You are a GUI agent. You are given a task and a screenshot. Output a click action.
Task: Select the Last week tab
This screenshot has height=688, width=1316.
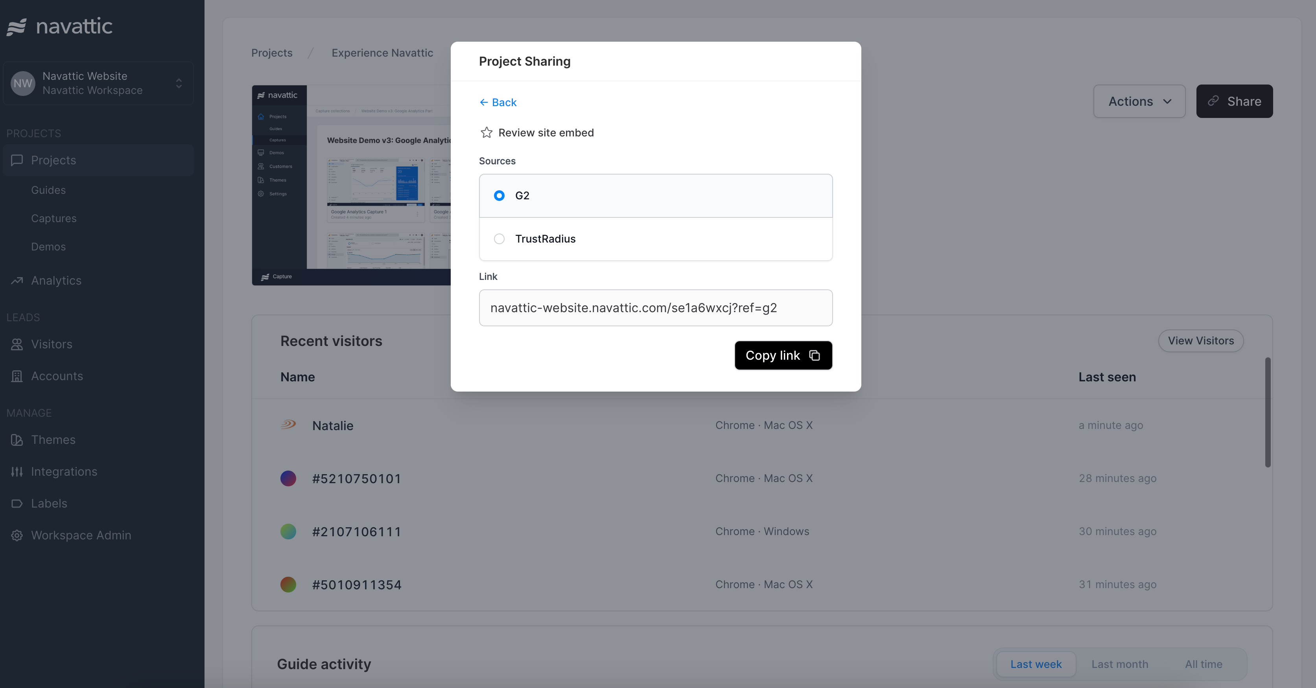[1036, 664]
